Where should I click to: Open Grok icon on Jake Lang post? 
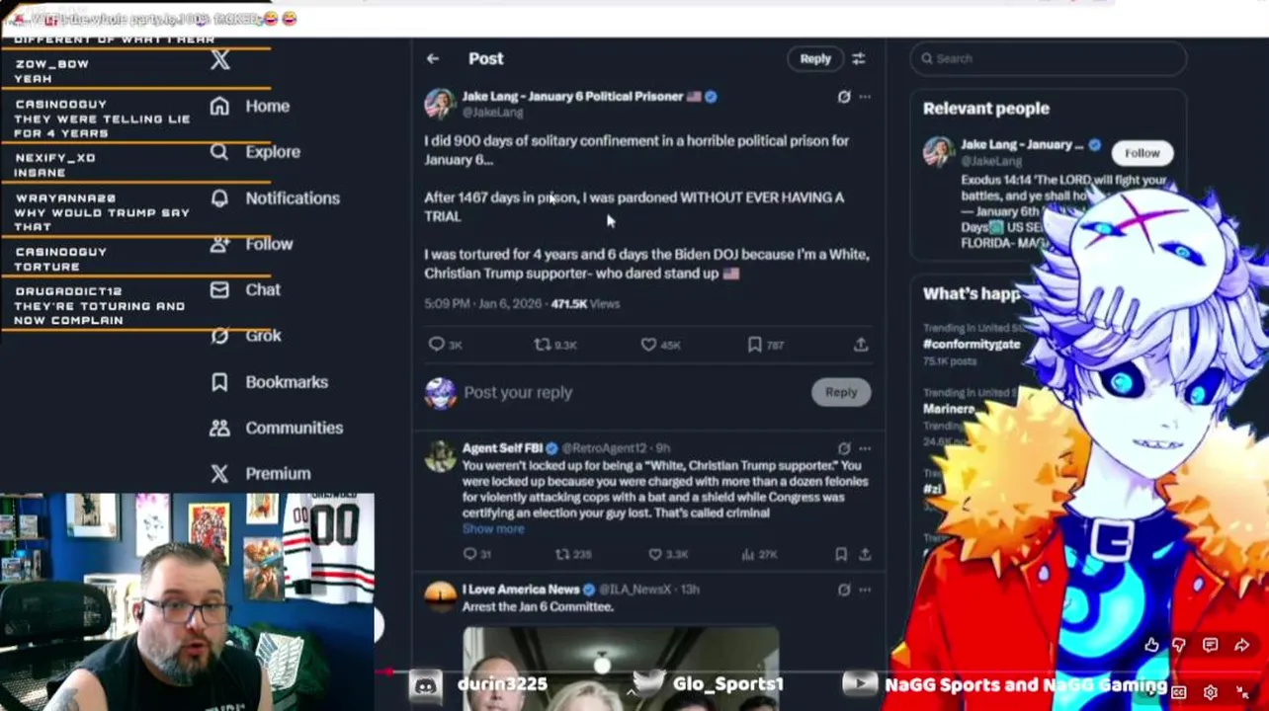coord(843,97)
